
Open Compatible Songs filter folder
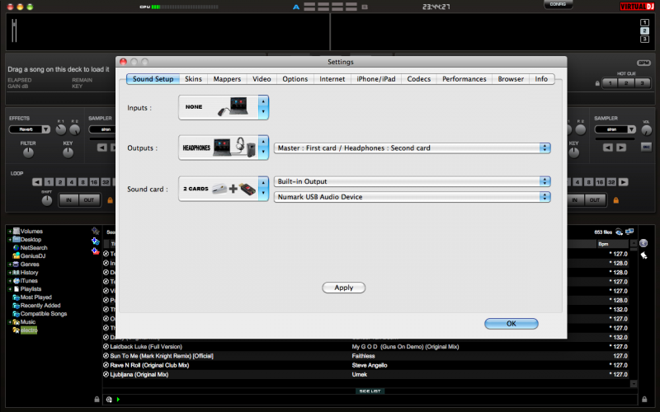40,314
